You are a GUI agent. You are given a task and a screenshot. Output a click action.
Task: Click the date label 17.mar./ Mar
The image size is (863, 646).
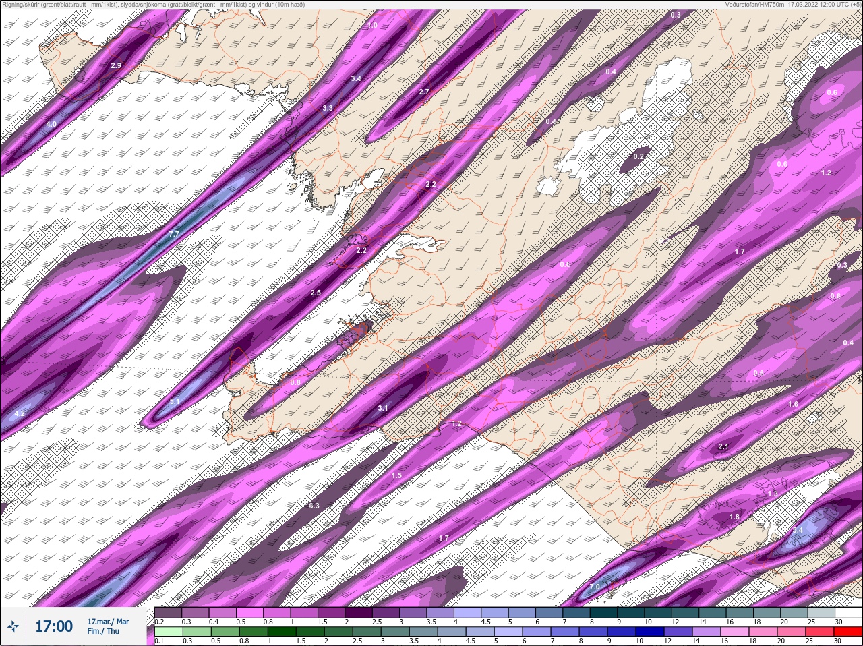coord(108,621)
